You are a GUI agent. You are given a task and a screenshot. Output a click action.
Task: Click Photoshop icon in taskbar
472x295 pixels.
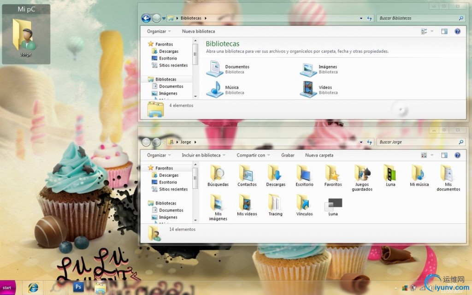(x=79, y=287)
